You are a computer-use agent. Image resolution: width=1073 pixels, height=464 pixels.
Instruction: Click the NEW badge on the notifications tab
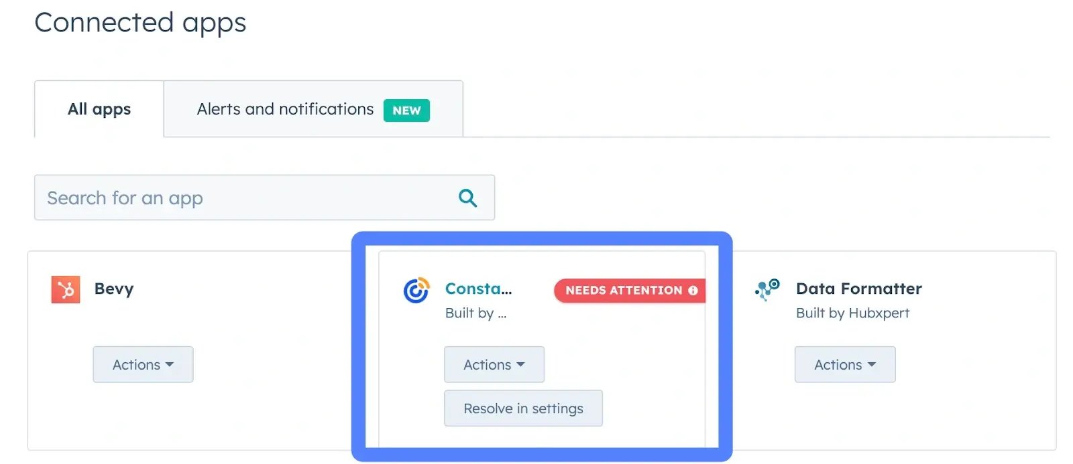pos(406,110)
